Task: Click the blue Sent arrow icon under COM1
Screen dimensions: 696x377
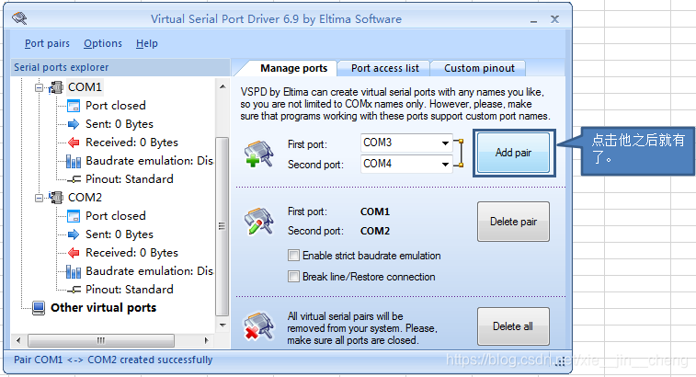Action: tap(74, 124)
